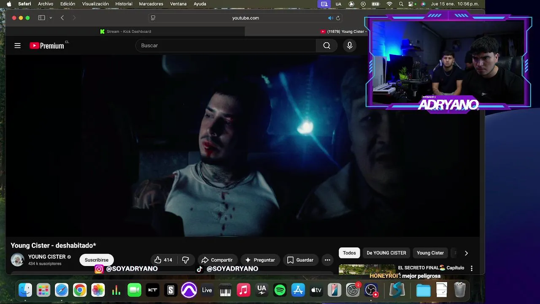Image resolution: width=540 pixels, height=304 pixels.
Task: Open the blue folder stack in Dock
Action: [423, 290]
